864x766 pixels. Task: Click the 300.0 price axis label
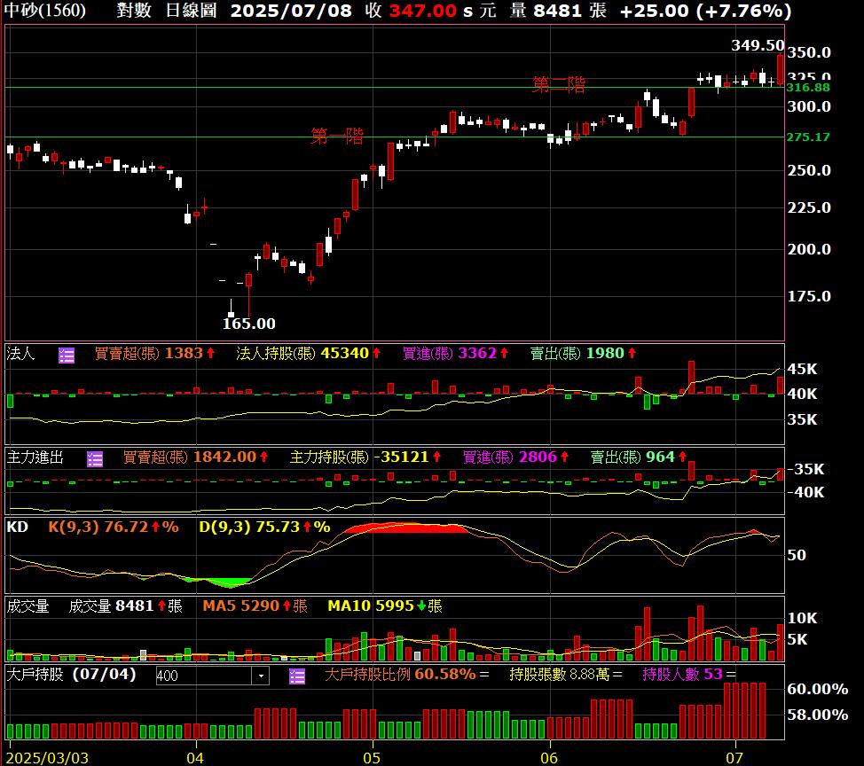coord(809,107)
